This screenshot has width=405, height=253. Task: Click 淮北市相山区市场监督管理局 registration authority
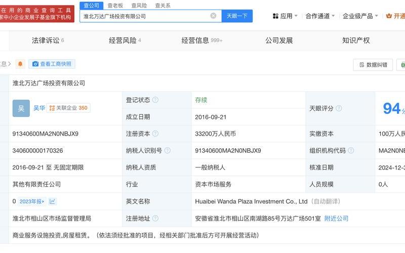[52, 219]
